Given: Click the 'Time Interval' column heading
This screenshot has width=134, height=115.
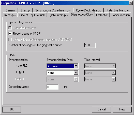Looking at the screenshot, I should [92, 60].
